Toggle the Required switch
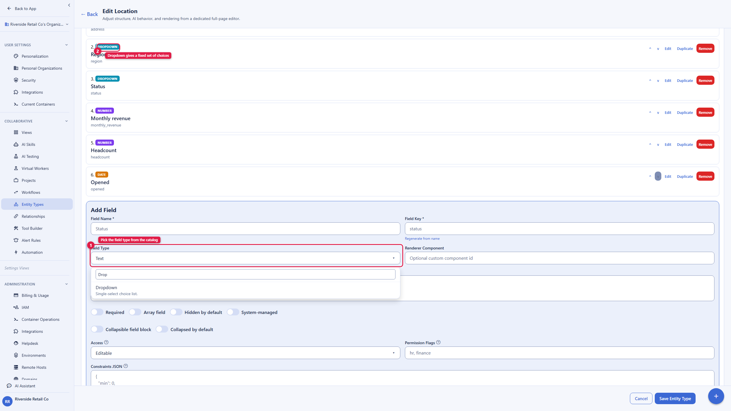This screenshot has height=411, width=731. [x=97, y=312]
